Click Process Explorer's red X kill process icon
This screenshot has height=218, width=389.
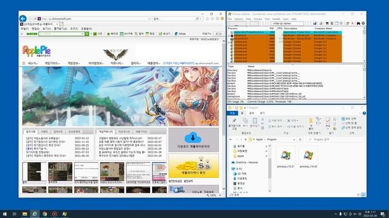tap(353, 23)
